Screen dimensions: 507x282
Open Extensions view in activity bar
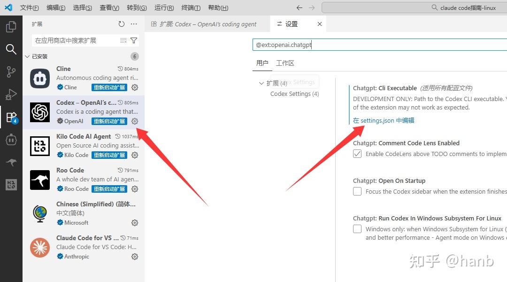(12, 117)
